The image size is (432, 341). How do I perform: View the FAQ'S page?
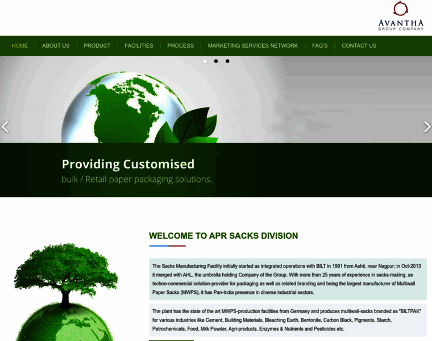(320, 45)
